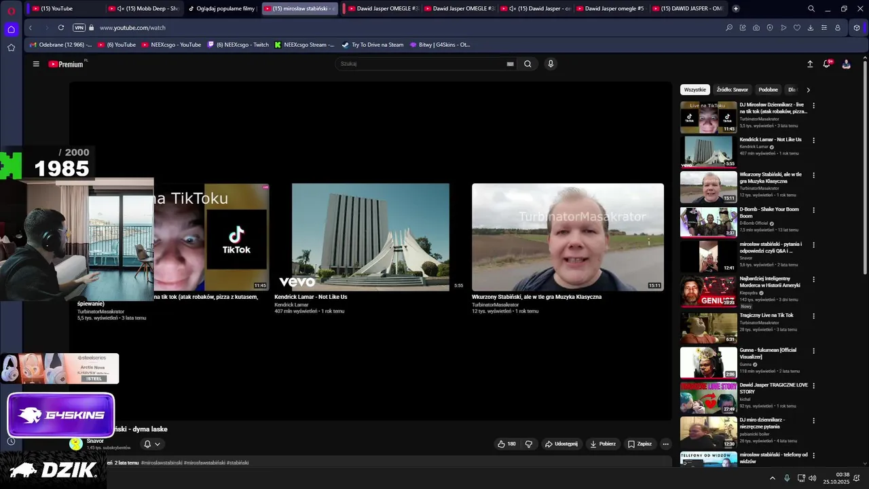The image size is (869, 489).
Task: Toggle the VPN badge in address bar
Action: 79,28
